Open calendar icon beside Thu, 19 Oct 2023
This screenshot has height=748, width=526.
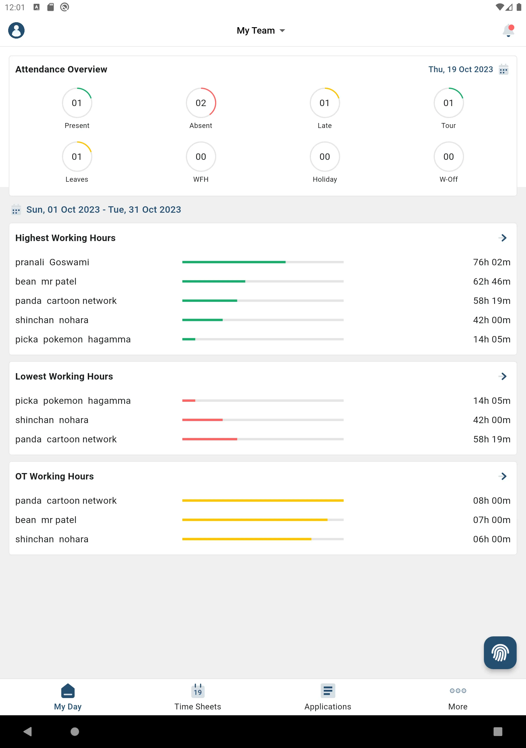(x=503, y=69)
